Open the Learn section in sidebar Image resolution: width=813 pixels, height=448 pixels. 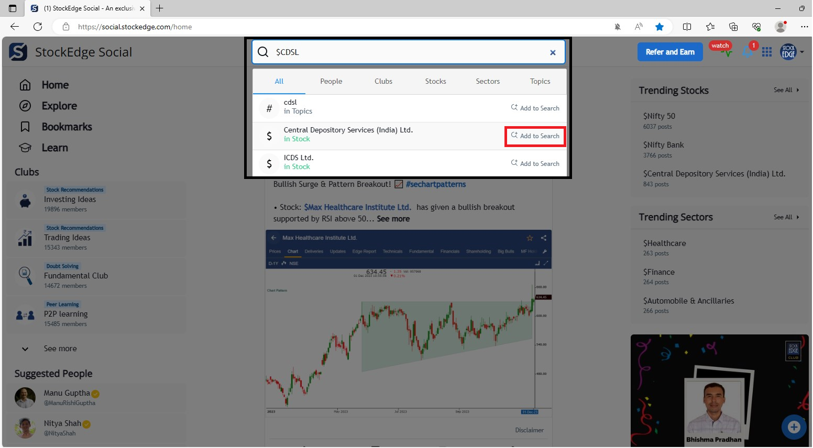54,148
